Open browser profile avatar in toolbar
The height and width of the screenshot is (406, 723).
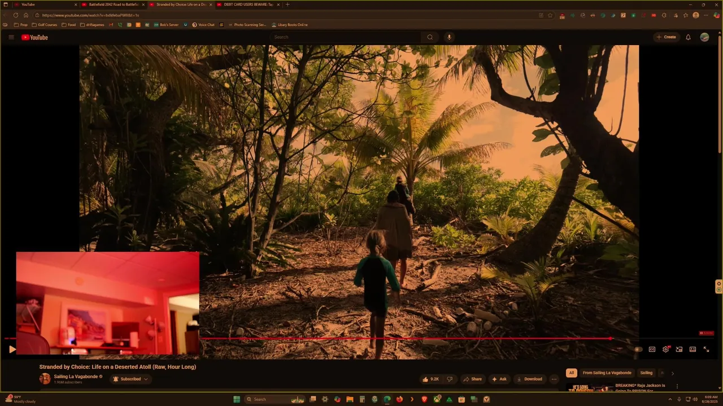click(x=696, y=15)
